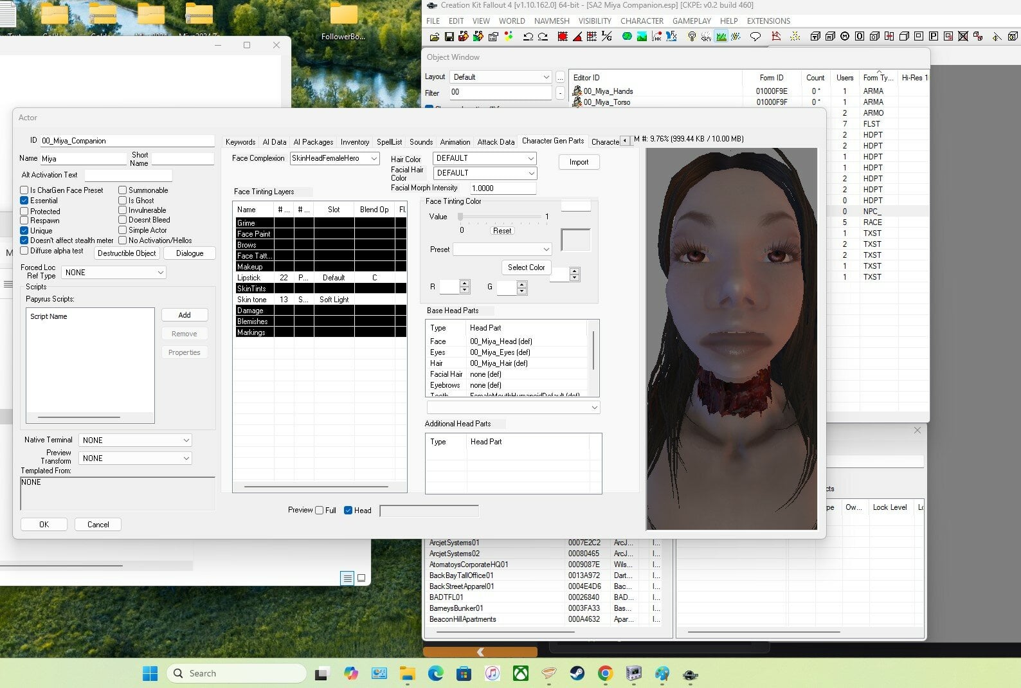Expand the dropdown below Base Head Parts

[513, 408]
